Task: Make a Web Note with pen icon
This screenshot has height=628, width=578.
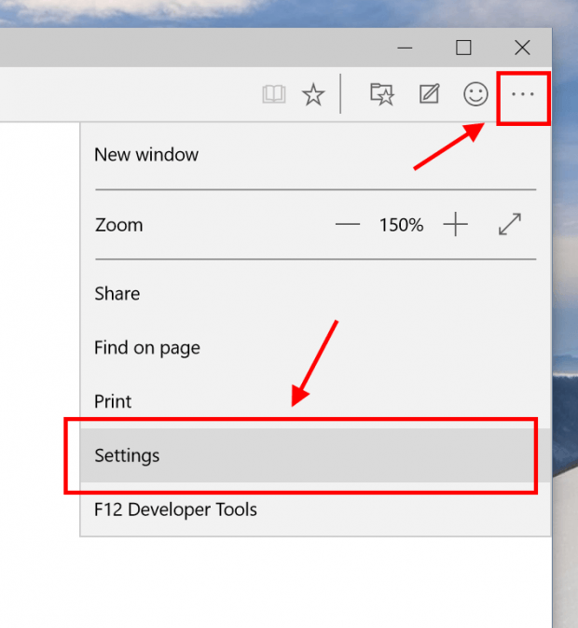Action: [x=429, y=93]
